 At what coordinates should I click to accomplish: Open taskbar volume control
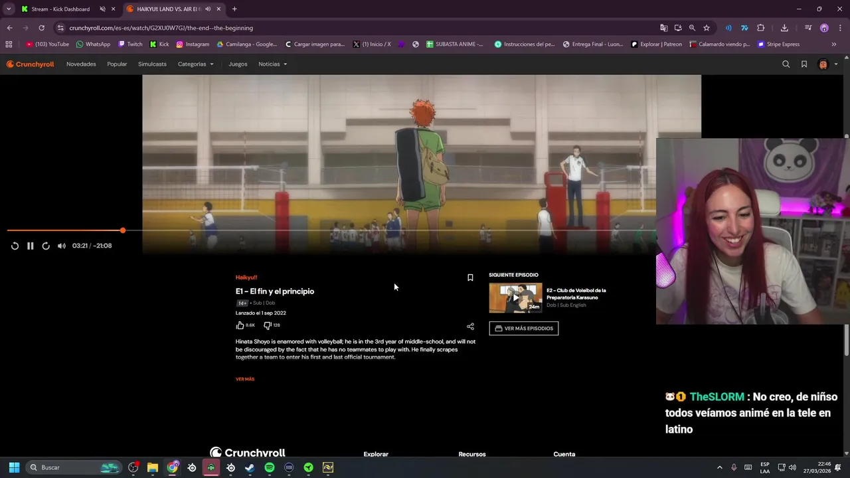(792, 467)
